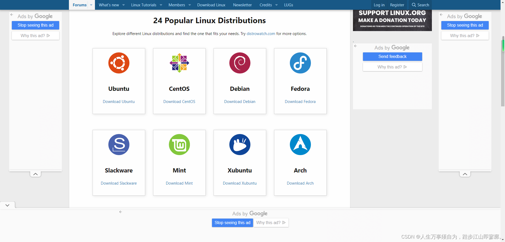
Task: Click Stop seeing this ad in far right sidebar
Action: pyautogui.click(x=465, y=25)
